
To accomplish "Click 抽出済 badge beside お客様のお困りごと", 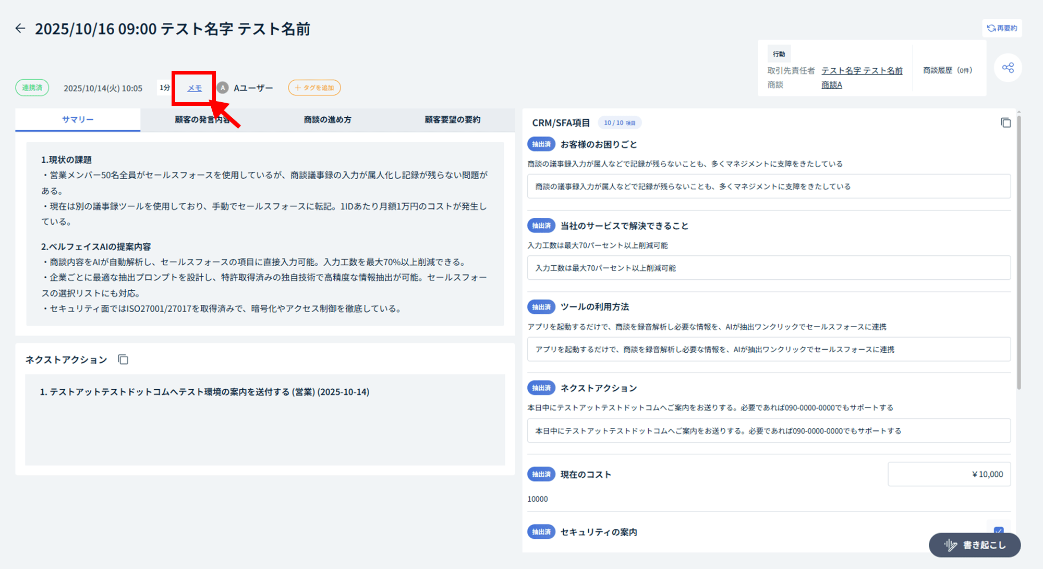I will [541, 144].
